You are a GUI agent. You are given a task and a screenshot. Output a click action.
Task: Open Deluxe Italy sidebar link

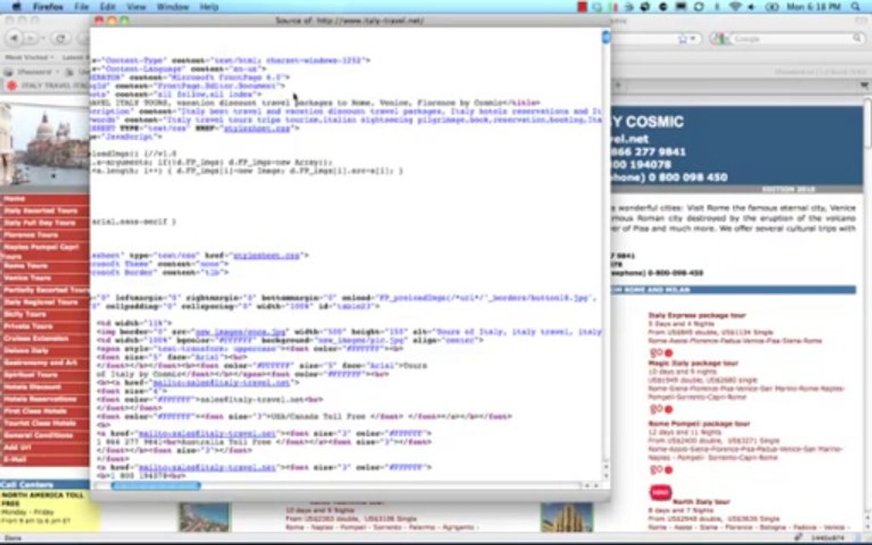coord(26,350)
